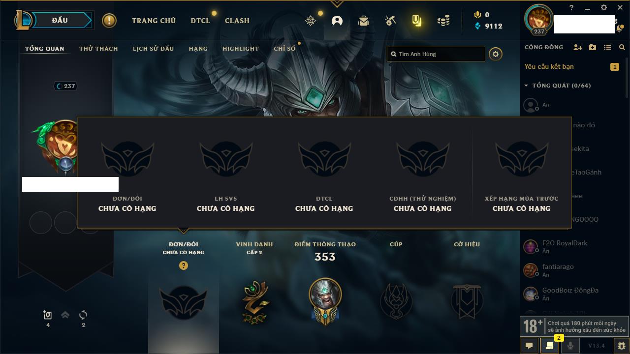Open the Store coins icon
The image size is (630, 354).
tap(443, 21)
